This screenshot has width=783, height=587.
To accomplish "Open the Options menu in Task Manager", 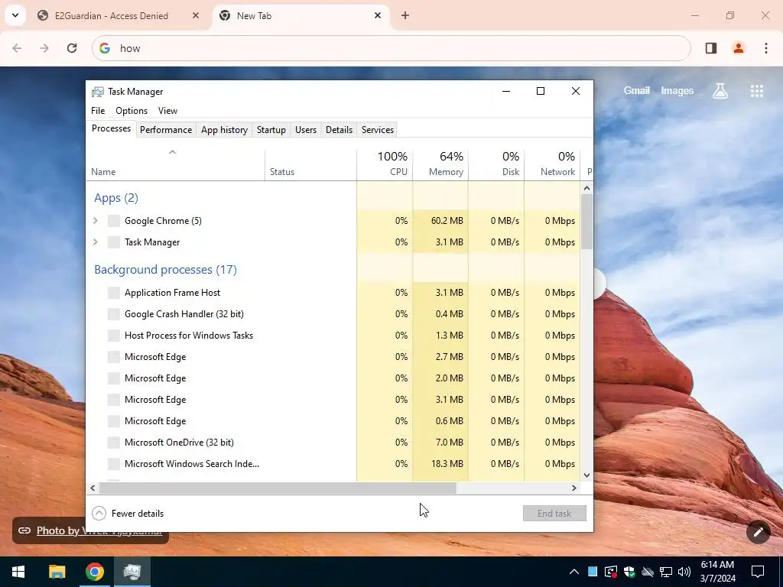I will [x=132, y=111].
